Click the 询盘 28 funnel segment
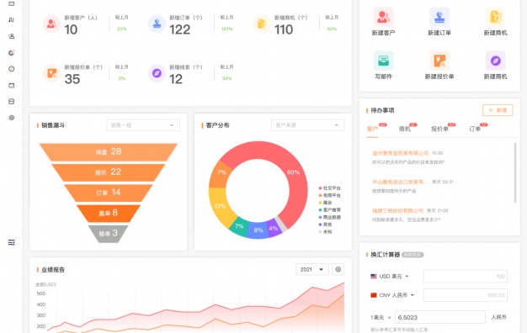527x333 pixels. pyautogui.click(x=109, y=151)
